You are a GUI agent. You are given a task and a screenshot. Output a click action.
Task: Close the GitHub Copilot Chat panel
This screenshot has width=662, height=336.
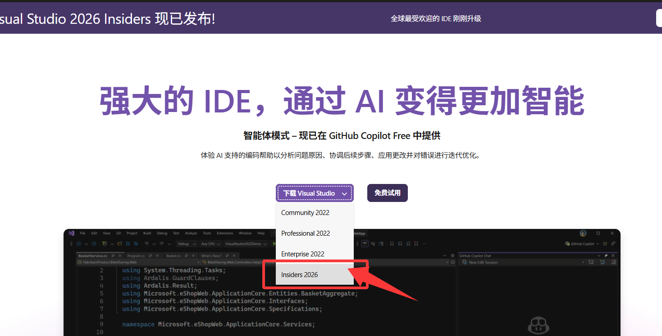click(x=612, y=255)
